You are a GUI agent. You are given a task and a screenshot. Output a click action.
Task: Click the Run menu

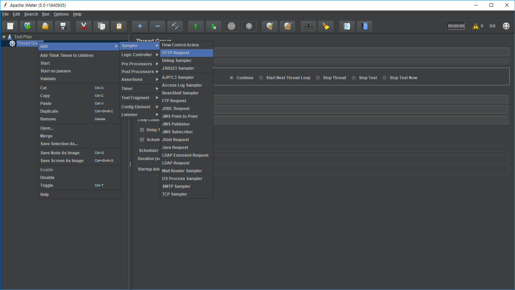[x=46, y=14]
